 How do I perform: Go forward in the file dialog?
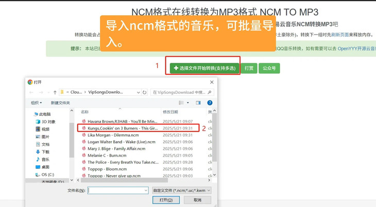pos(41,92)
